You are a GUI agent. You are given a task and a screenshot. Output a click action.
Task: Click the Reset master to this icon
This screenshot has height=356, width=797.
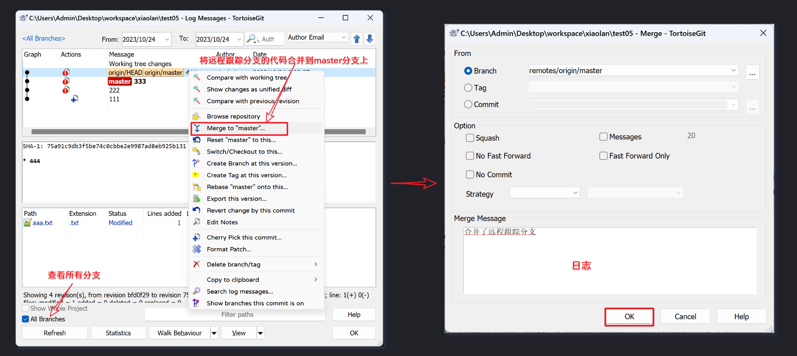point(197,140)
